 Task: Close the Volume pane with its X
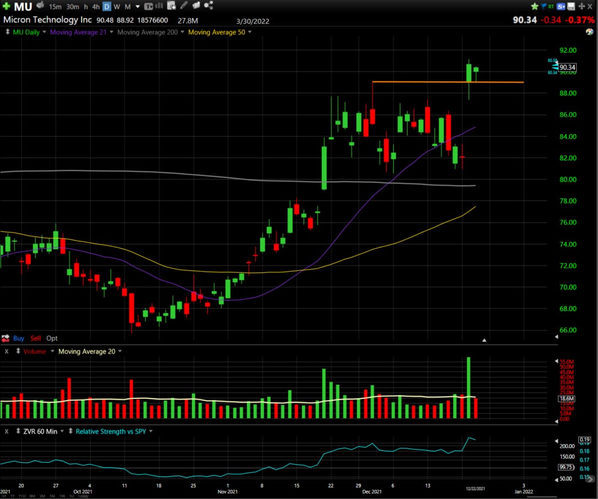click(7, 351)
